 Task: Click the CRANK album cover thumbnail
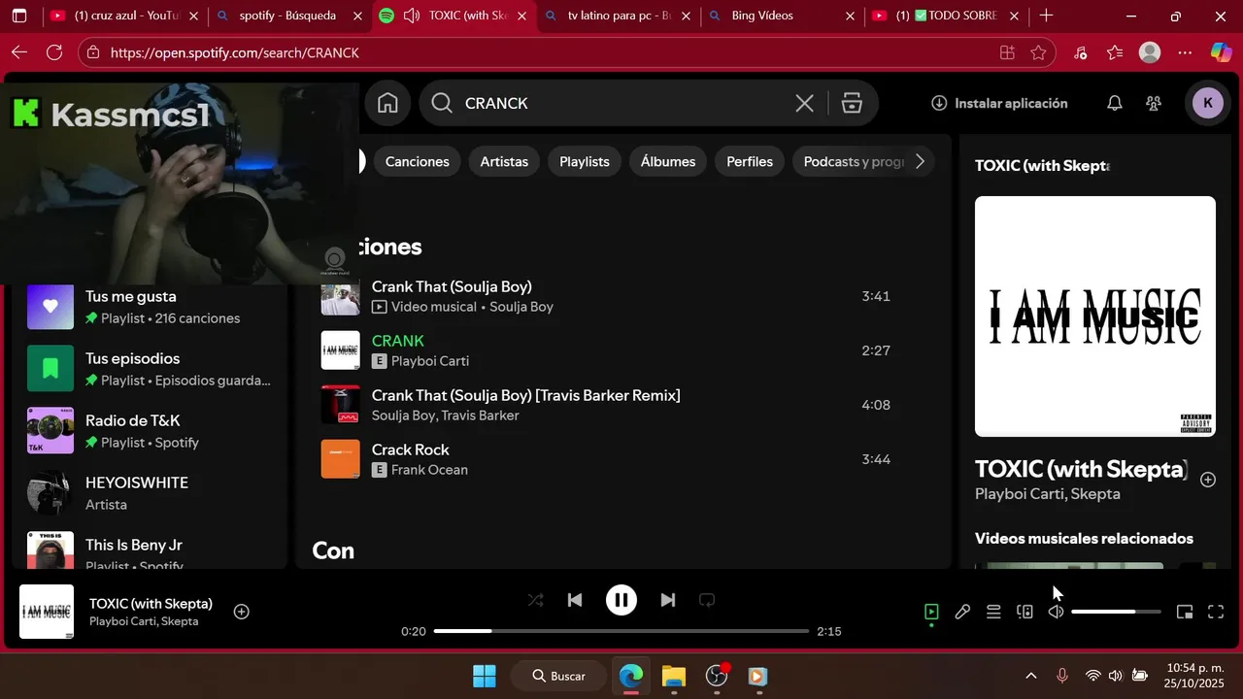pyautogui.click(x=341, y=350)
